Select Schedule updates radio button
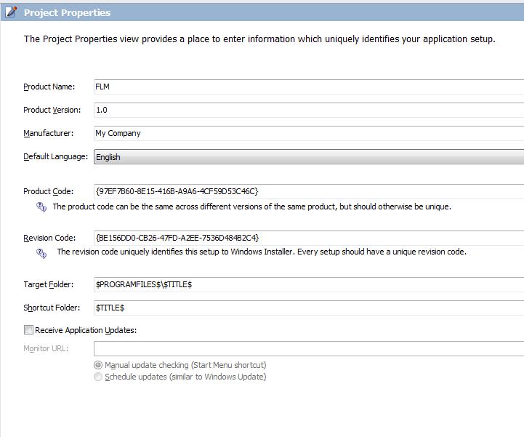 coord(98,377)
